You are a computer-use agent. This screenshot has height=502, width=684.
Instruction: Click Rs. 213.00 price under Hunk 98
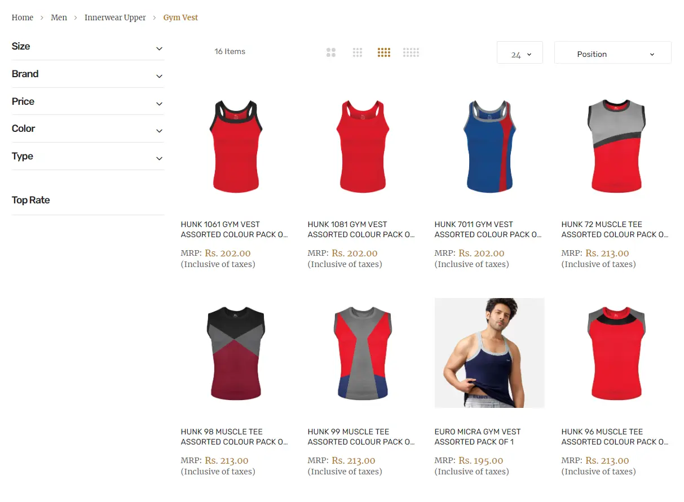[227, 460]
